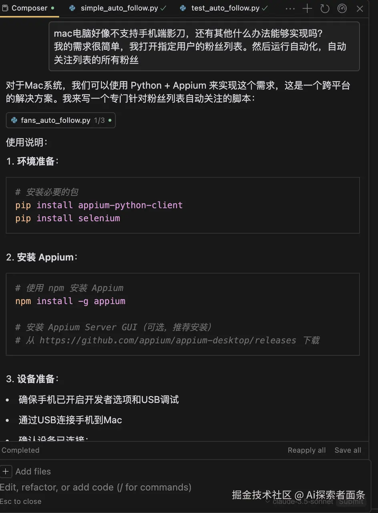The height and width of the screenshot is (513, 378).
Task: Click the Save all button
Action: coord(348,450)
